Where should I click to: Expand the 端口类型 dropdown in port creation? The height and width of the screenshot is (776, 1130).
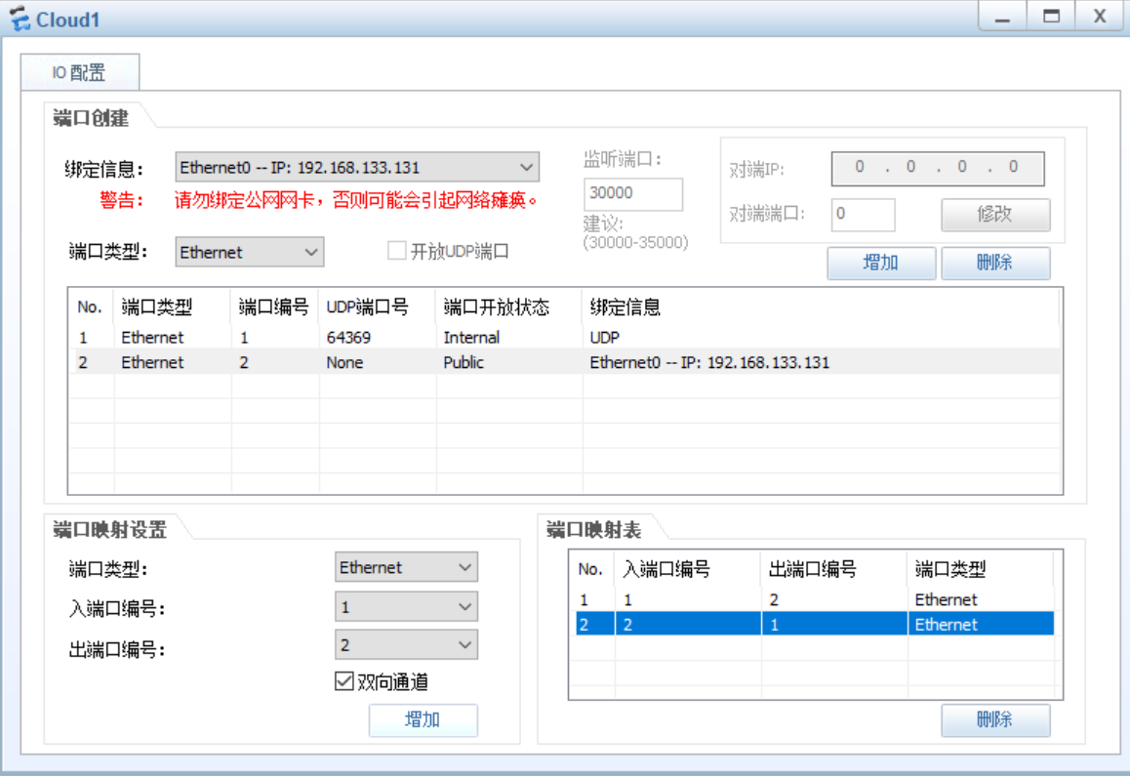click(x=311, y=252)
